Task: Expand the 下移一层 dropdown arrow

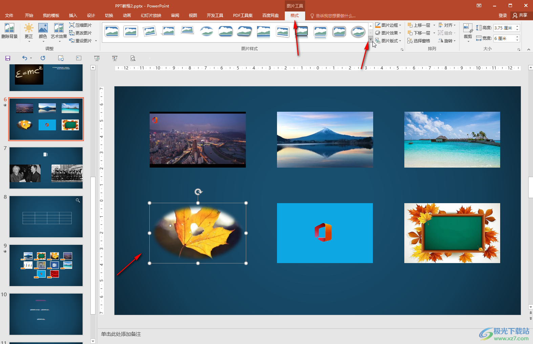Action: click(434, 33)
